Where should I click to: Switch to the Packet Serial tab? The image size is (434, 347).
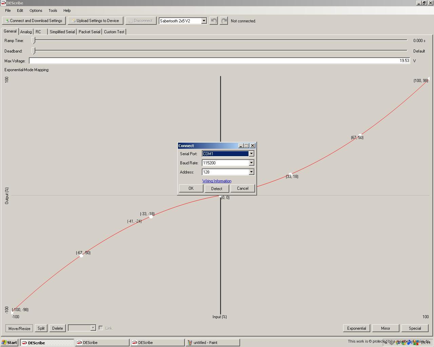(x=89, y=32)
